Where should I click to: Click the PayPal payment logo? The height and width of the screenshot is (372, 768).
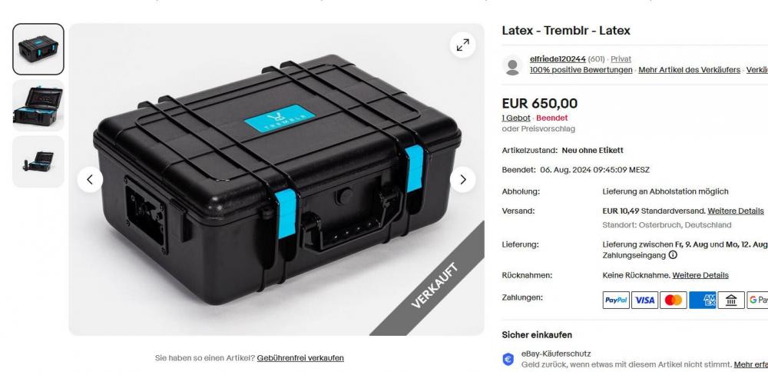pyautogui.click(x=616, y=300)
